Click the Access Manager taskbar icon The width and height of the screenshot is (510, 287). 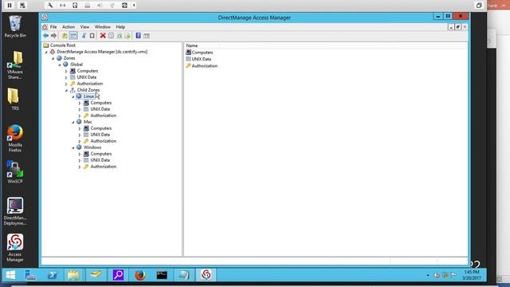pyautogui.click(x=206, y=275)
